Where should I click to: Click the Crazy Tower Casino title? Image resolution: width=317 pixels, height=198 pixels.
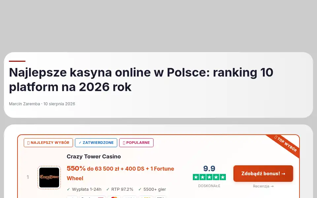pyautogui.click(x=94, y=156)
